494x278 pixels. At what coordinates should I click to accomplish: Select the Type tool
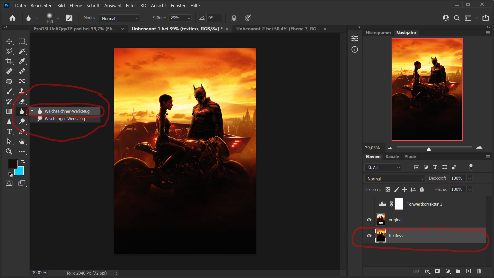click(9, 132)
